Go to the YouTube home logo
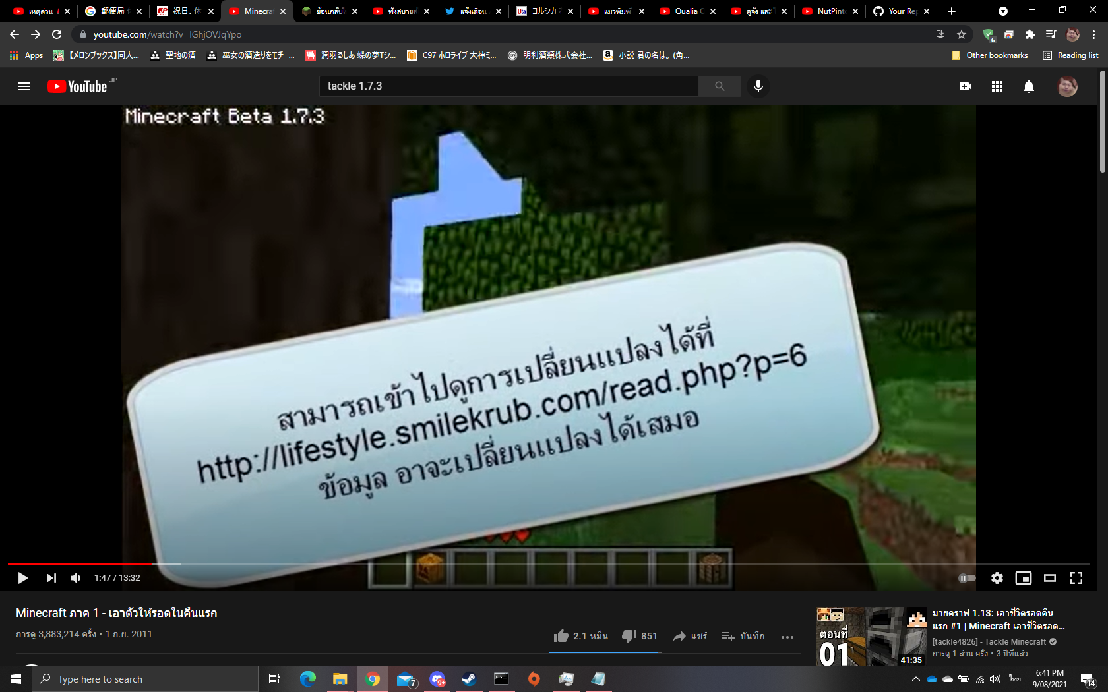The width and height of the screenshot is (1108, 692). [77, 86]
